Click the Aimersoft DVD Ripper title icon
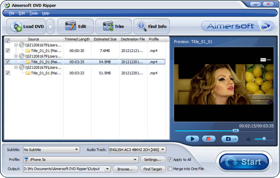 pos(7,5)
